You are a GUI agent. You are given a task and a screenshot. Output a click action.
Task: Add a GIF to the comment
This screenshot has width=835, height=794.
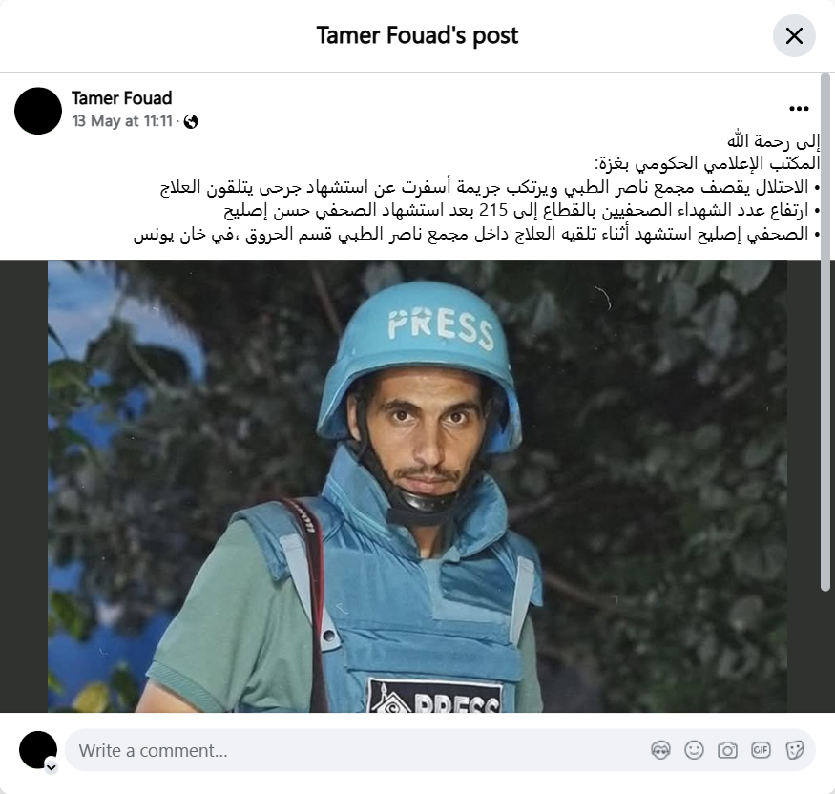pos(761,750)
